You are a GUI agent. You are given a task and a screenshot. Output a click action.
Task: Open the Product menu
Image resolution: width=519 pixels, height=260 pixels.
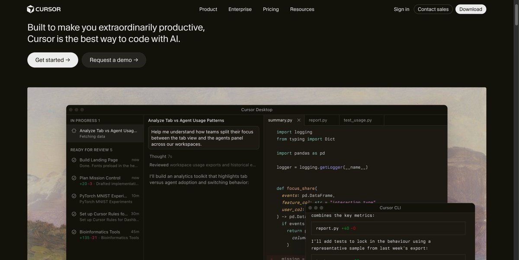coord(208,9)
